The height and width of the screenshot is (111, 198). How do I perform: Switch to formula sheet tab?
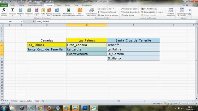tap(14, 101)
